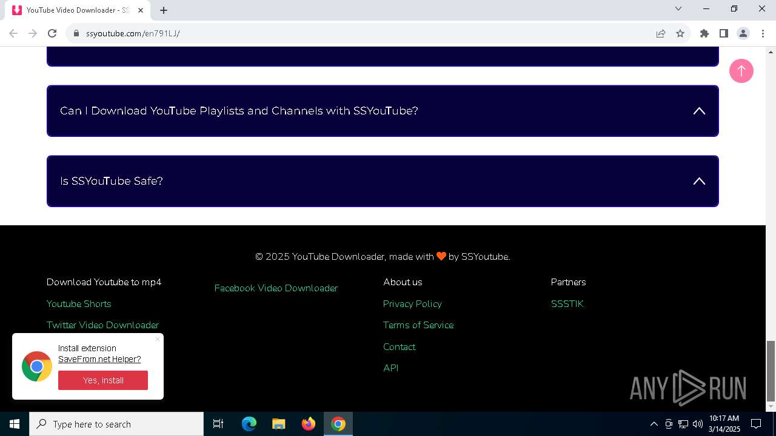Open the Chrome three-dot menu
Viewport: 776px width, 436px height.
(763, 33)
